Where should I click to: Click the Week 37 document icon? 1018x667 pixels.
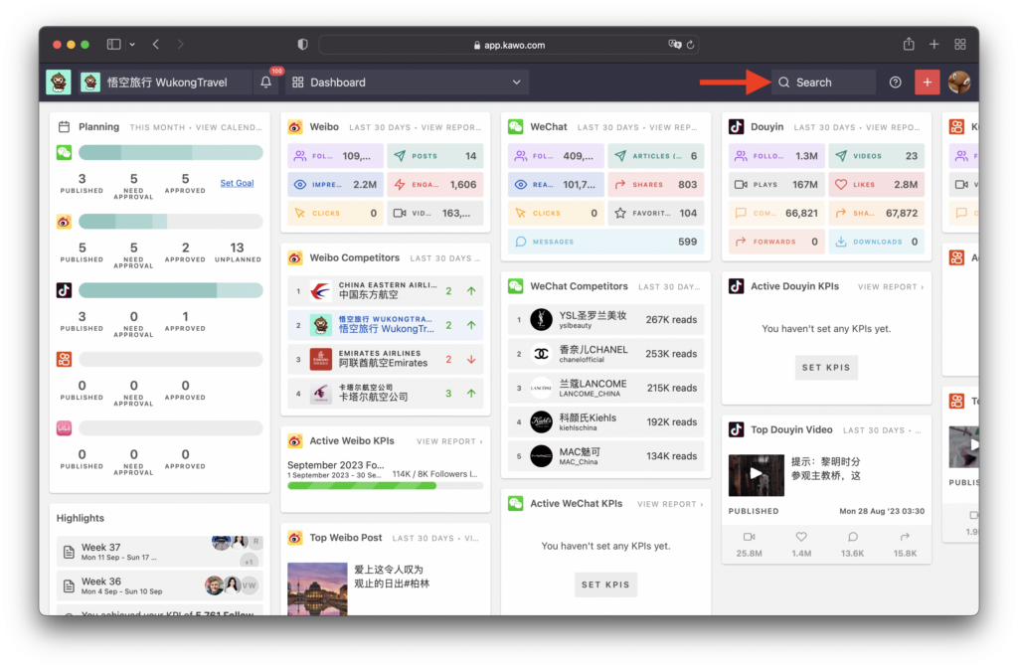[69, 552]
